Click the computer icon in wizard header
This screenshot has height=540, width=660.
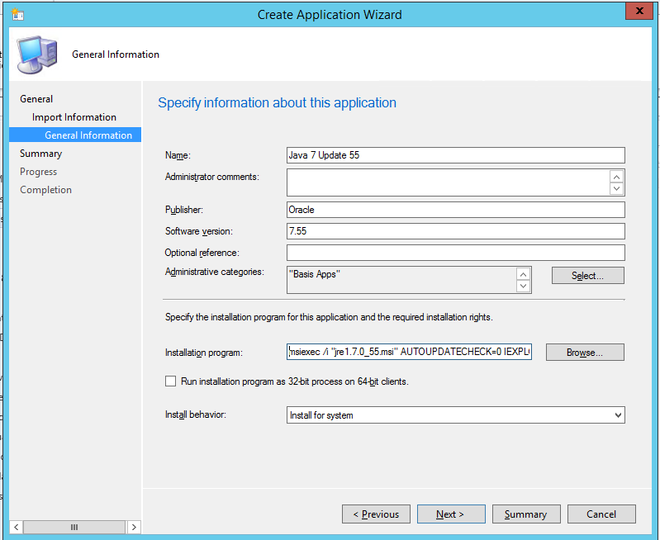(x=39, y=55)
